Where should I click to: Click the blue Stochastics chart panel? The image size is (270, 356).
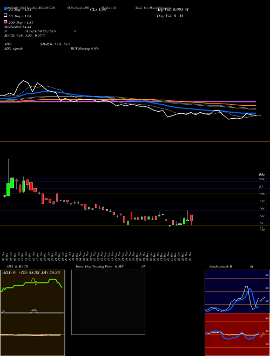pos(237,291)
